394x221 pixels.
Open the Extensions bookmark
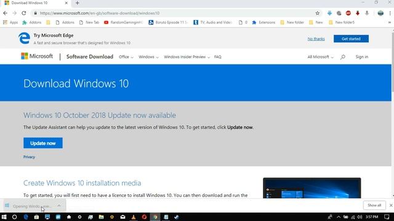pyautogui.click(x=263, y=22)
